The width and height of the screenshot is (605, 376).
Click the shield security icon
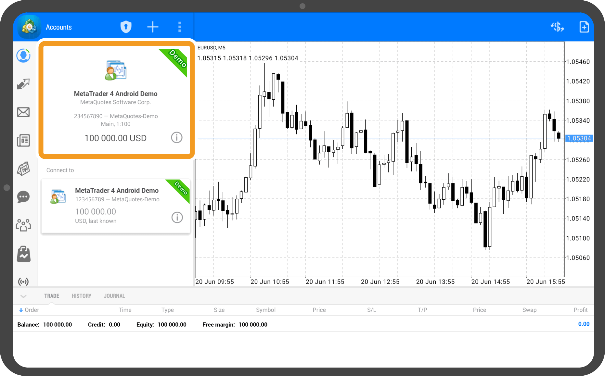click(126, 27)
